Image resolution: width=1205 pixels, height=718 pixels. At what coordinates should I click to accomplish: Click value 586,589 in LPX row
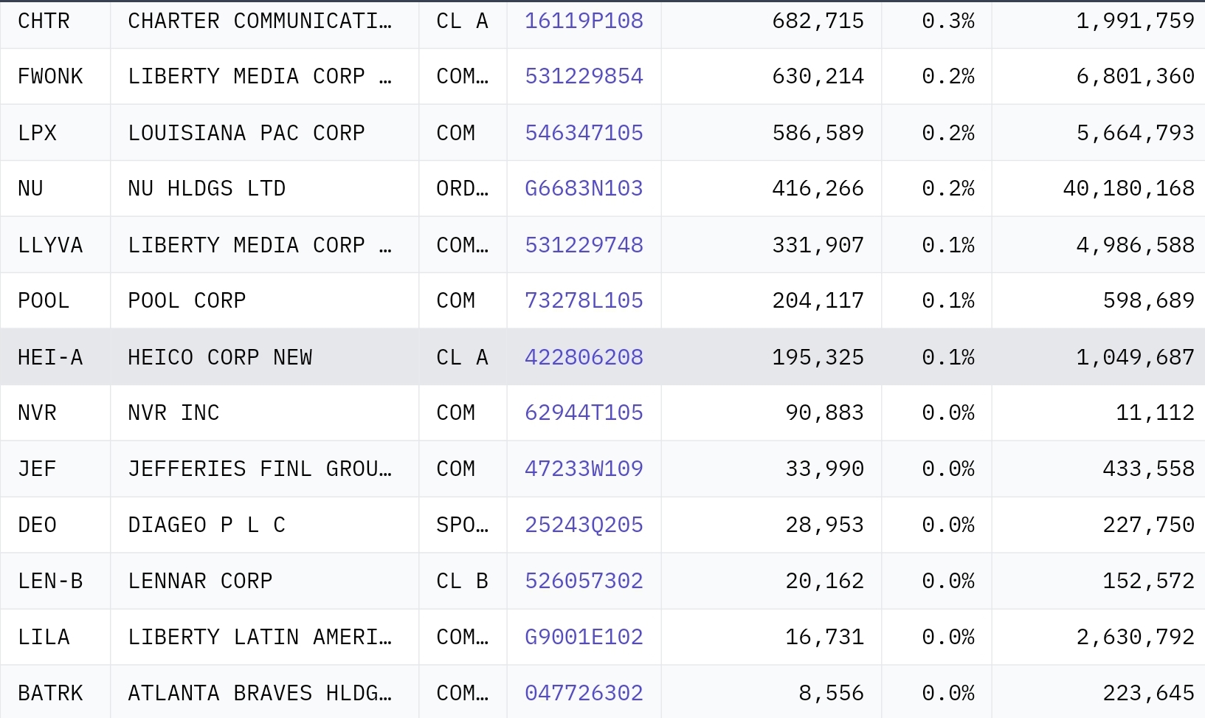(818, 133)
